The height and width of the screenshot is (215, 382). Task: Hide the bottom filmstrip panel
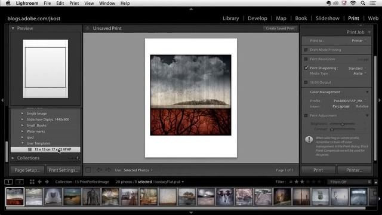191,213
